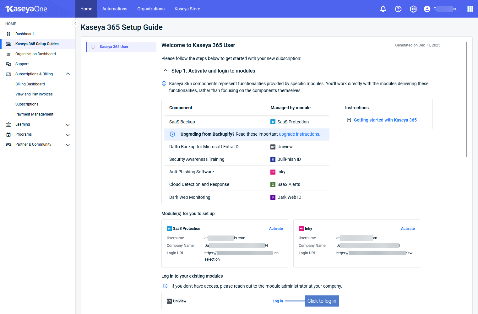Select the Kaseya 365 User radio button
Screen dimensions: 478x314
93,47
